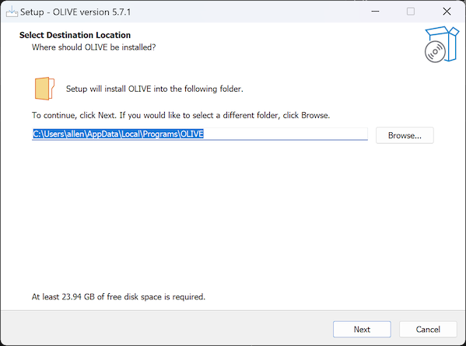Close the OLIVE Setup window
Image resolution: width=466 pixels, height=346 pixels.
click(447, 12)
